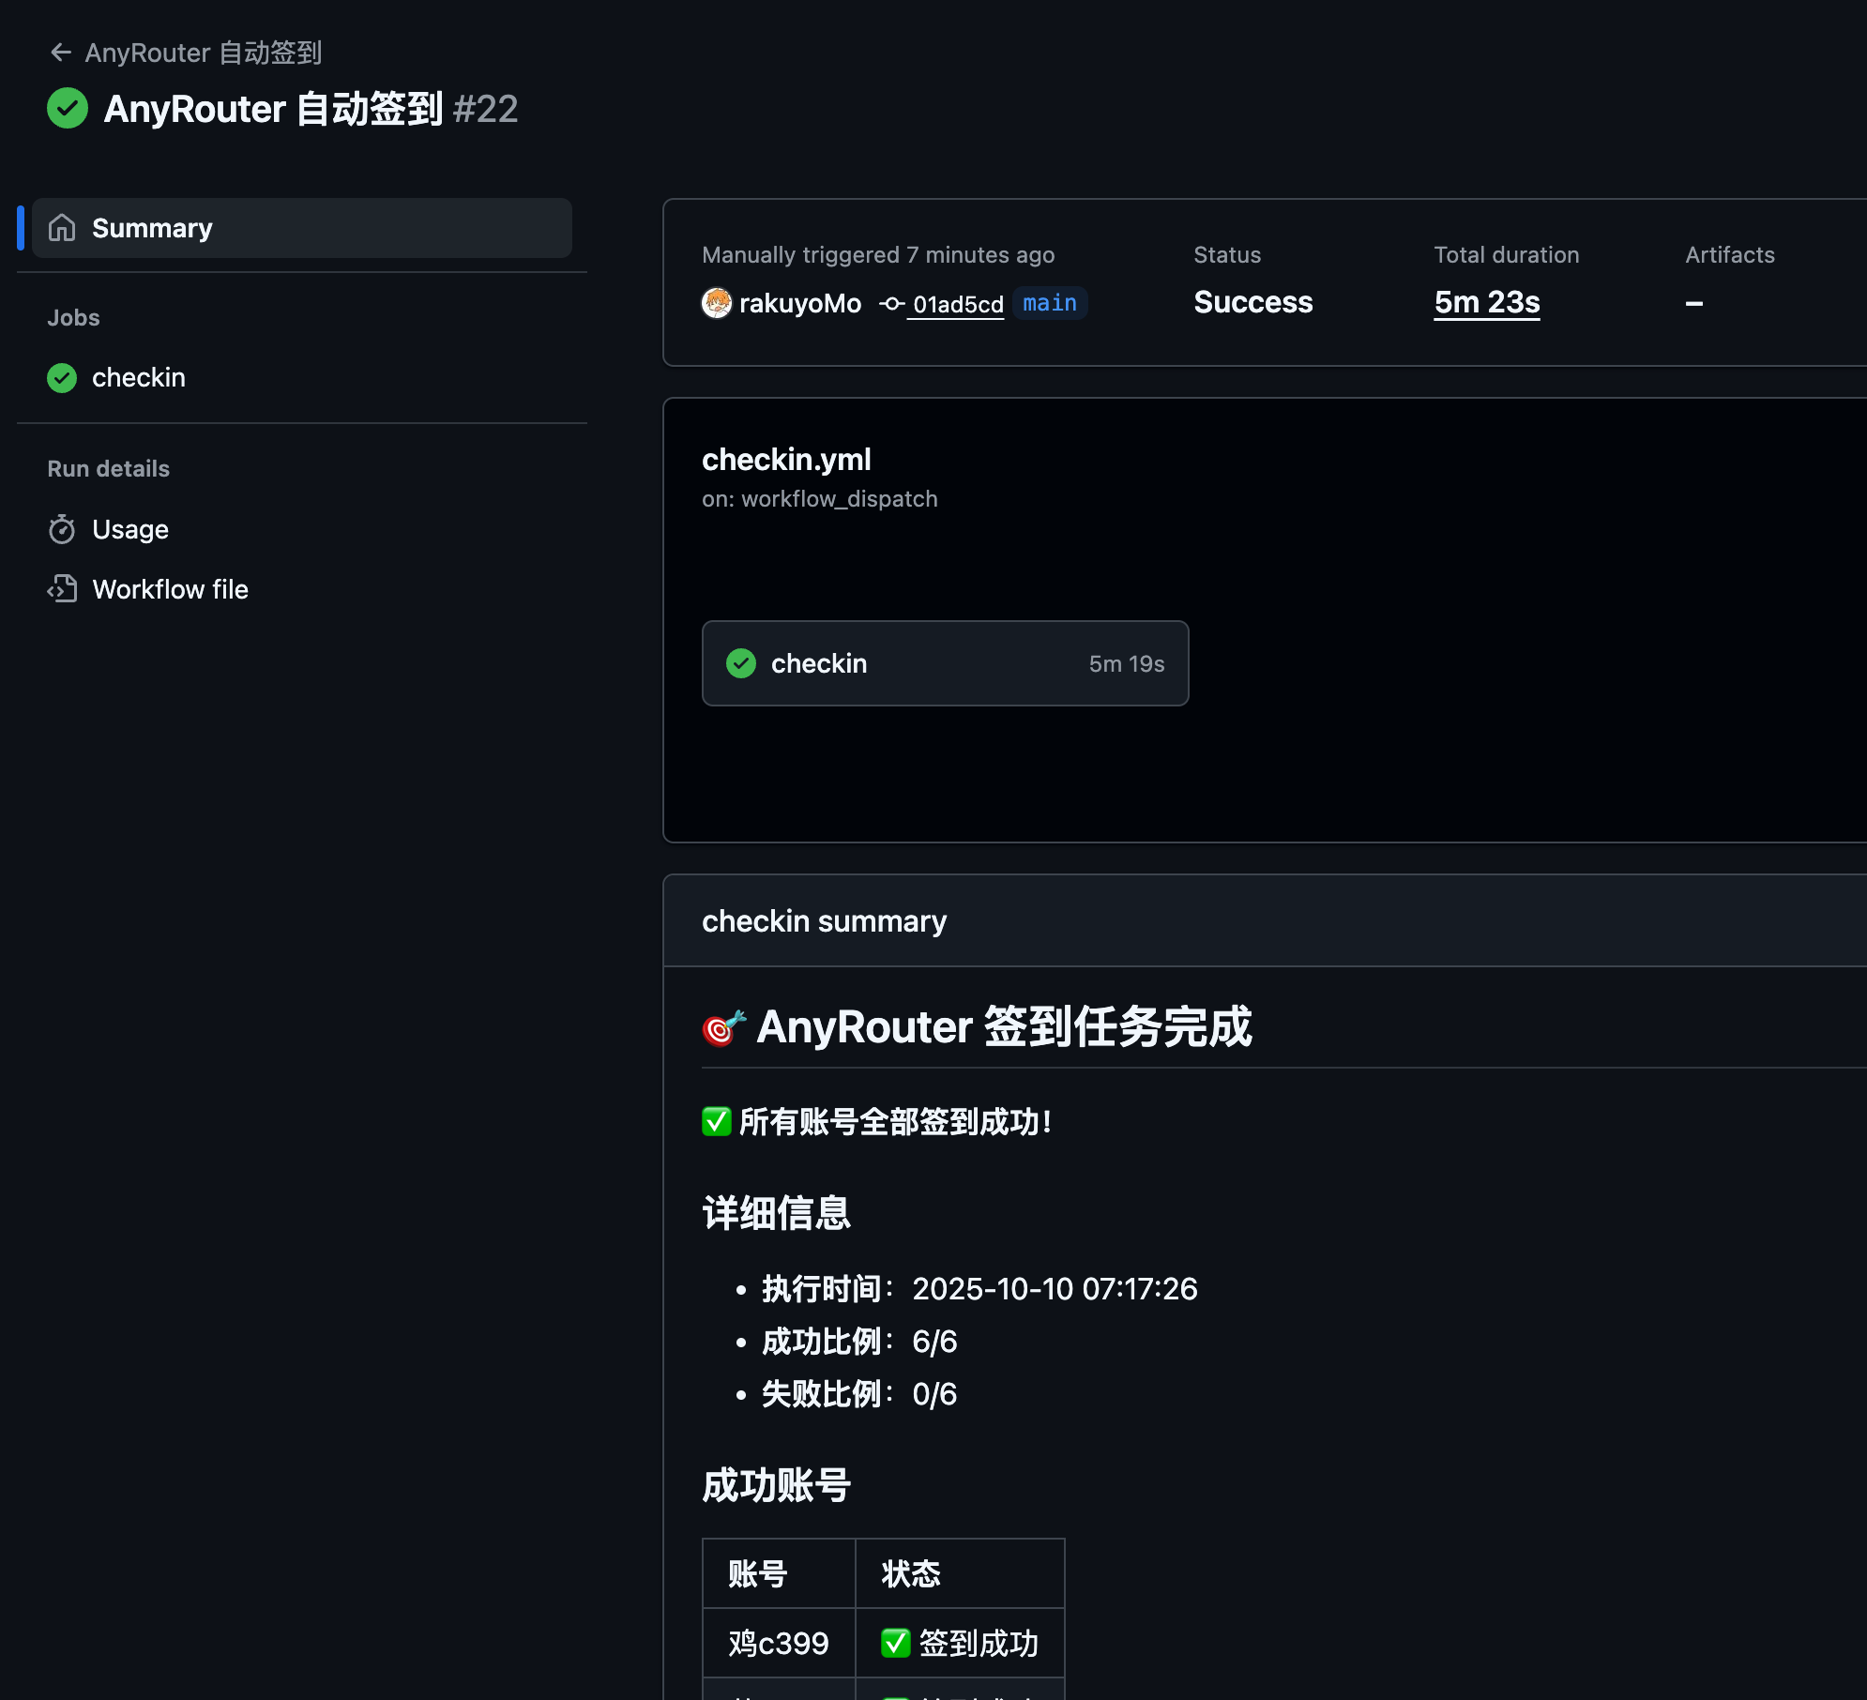
Task: Click the 'on: workflow_dispatch' trigger text
Action: coord(820,499)
